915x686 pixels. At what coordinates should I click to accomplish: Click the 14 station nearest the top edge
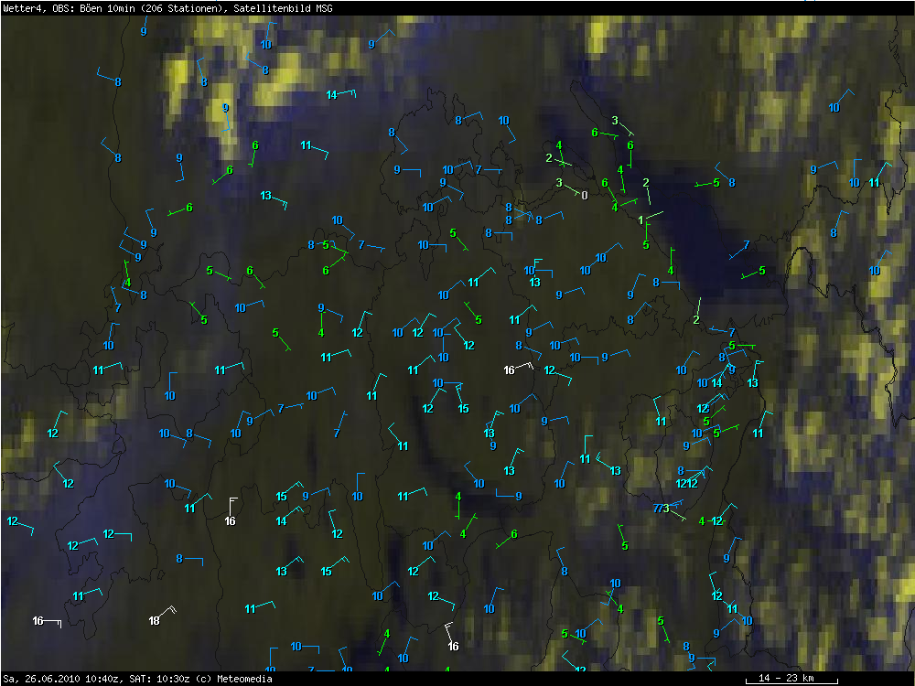pyautogui.click(x=331, y=95)
